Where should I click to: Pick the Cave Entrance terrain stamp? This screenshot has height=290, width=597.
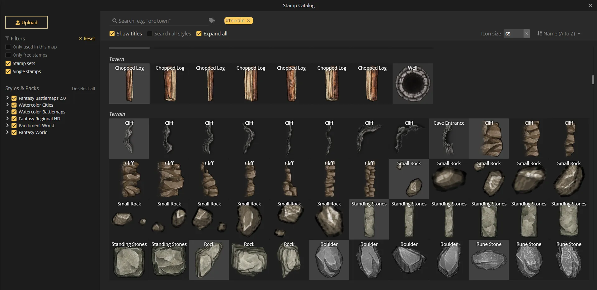449,139
